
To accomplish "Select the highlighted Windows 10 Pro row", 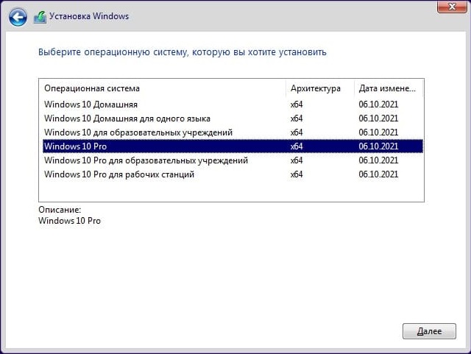I will coord(233,146).
